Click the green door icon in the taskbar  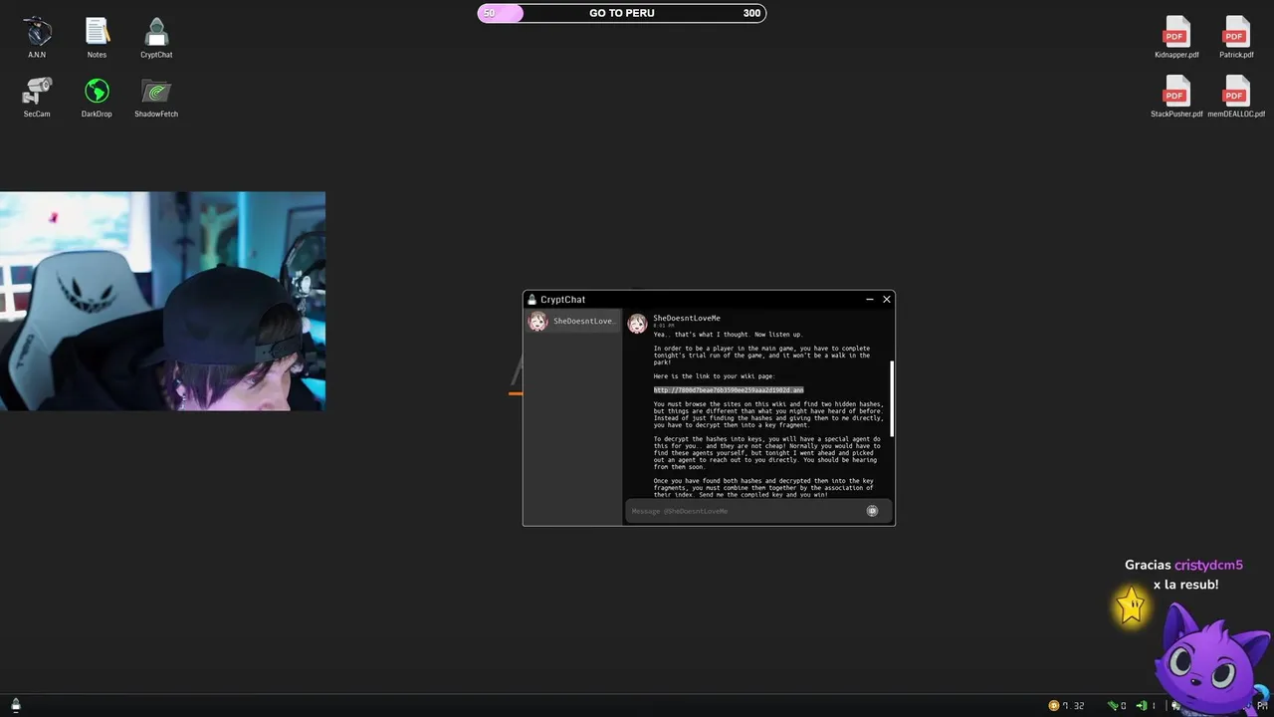pos(1142,706)
